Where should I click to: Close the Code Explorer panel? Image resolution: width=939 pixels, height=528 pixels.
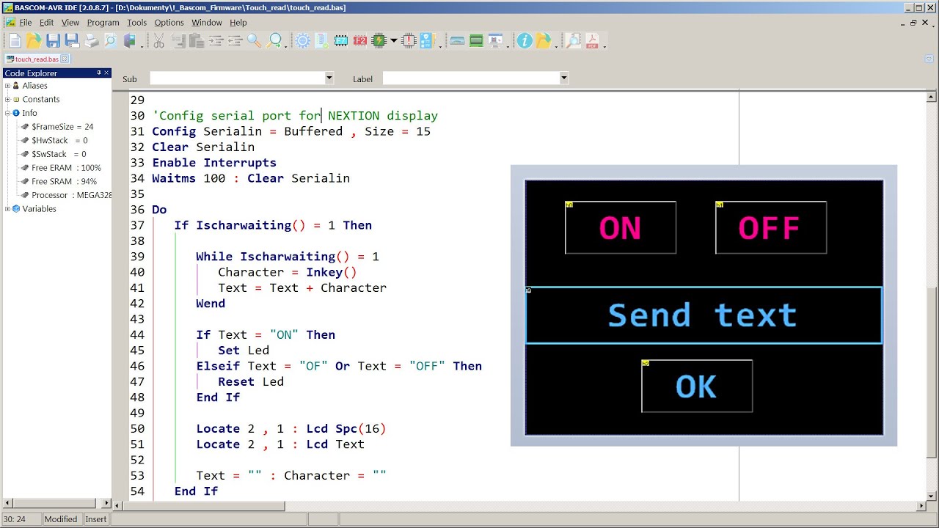(106, 73)
